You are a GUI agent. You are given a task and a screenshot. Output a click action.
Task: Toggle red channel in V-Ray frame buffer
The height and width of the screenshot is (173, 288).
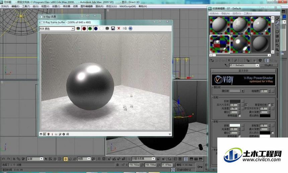84,28
